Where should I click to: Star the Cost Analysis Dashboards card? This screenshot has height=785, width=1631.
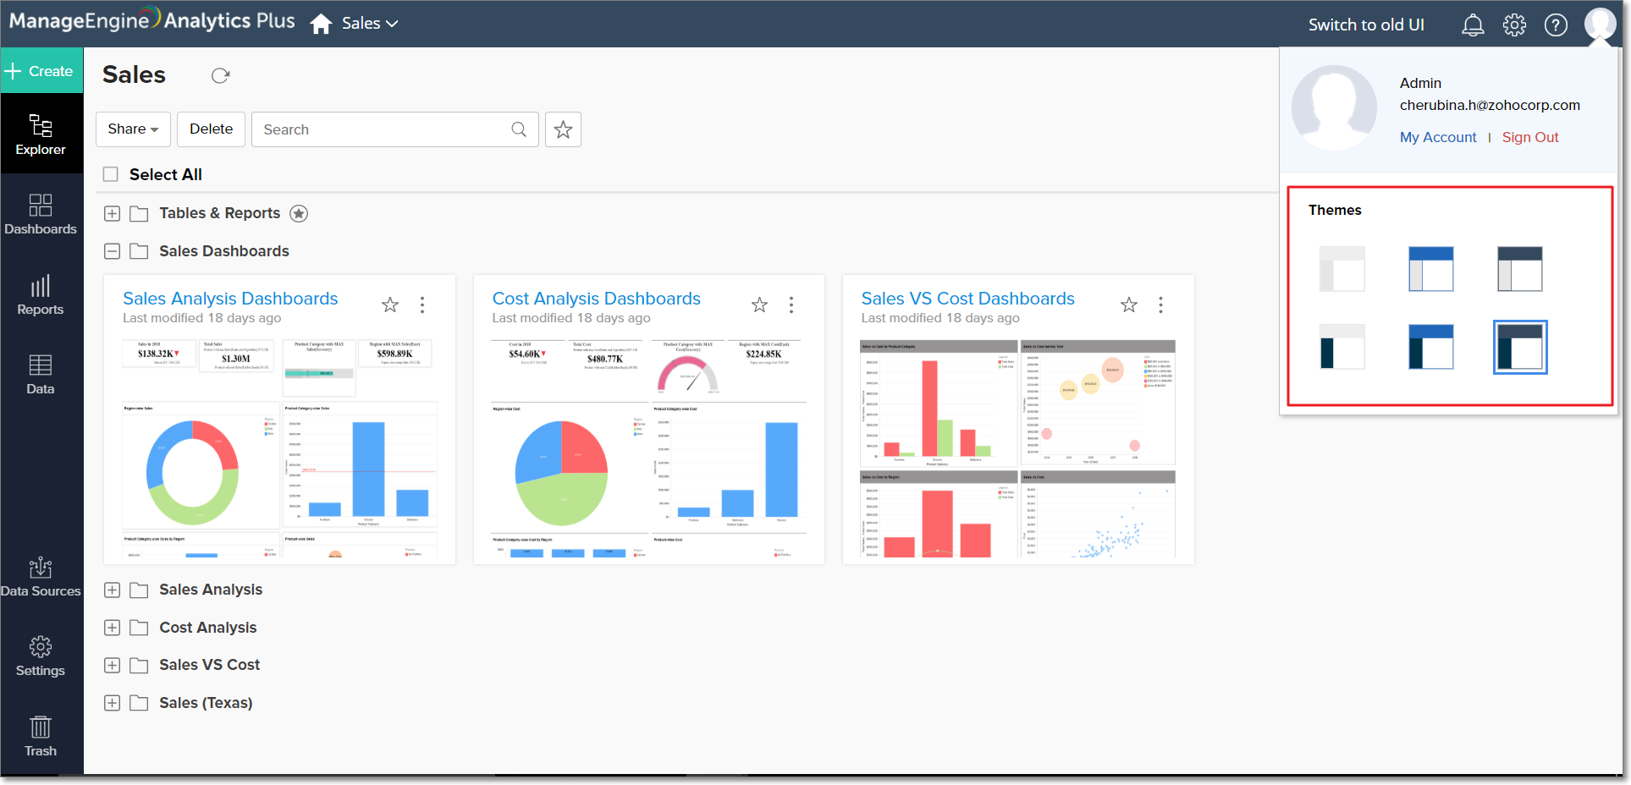759,305
